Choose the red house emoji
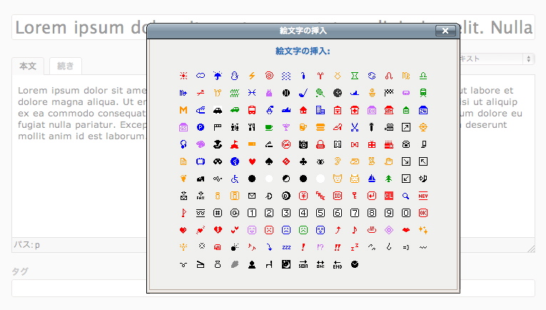 [x=303, y=110]
